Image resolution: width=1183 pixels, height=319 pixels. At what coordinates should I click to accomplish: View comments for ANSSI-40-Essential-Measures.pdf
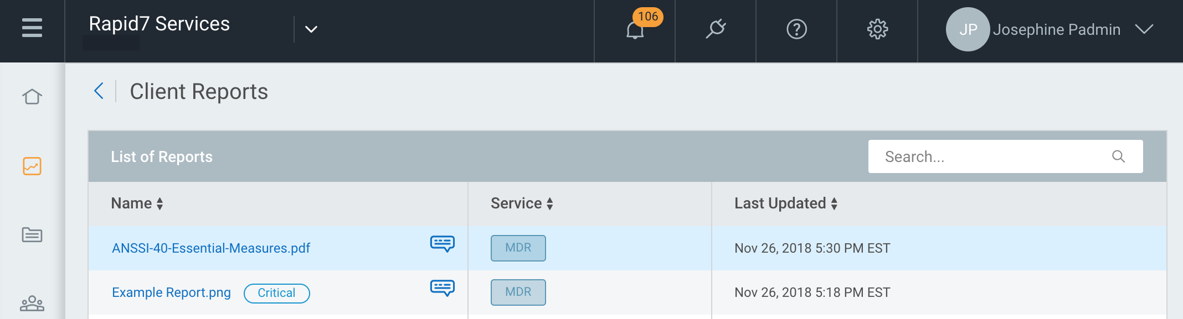tap(443, 244)
